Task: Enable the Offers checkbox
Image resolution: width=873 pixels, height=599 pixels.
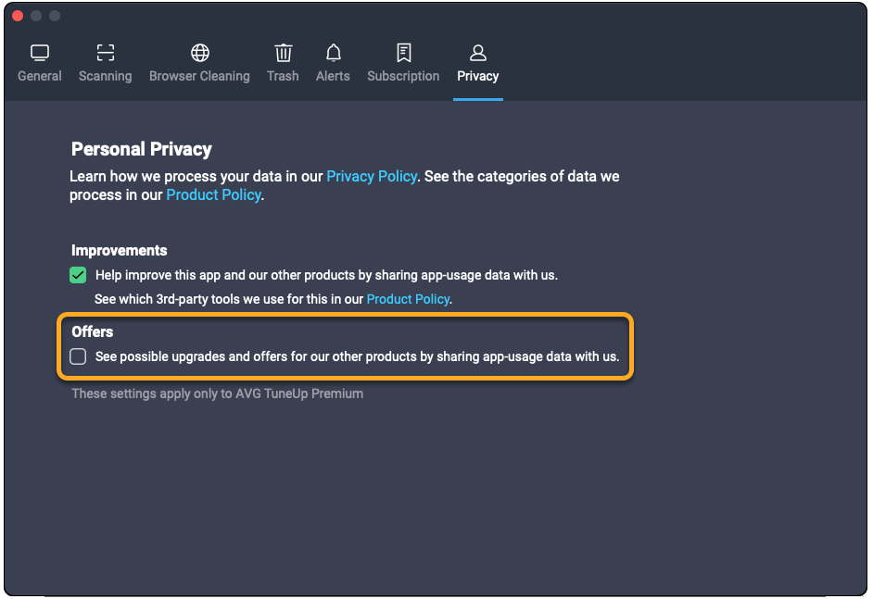Action: tap(78, 356)
